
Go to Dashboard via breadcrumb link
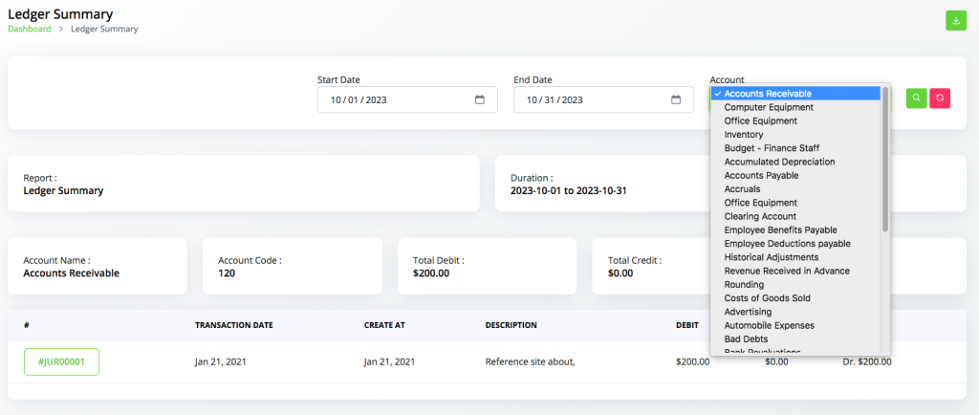30,29
